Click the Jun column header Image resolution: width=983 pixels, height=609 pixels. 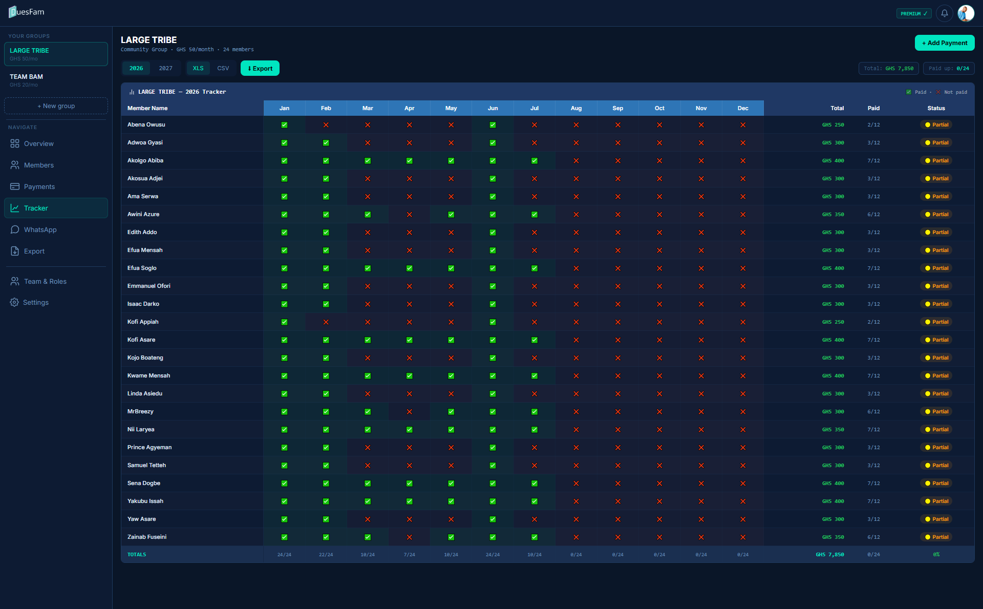click(x=493, y=108)
